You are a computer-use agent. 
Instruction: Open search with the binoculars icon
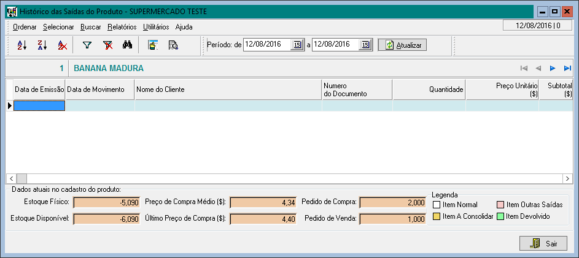click(x=128, y=45)
